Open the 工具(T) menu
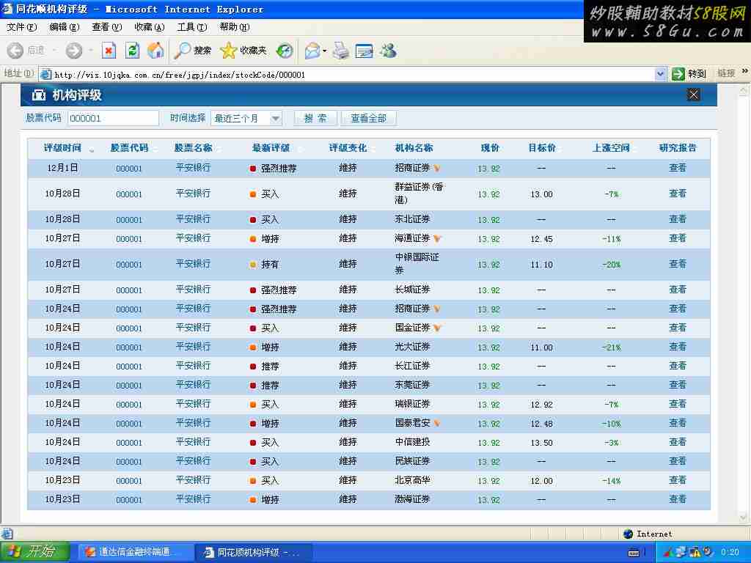 [192, 27]
